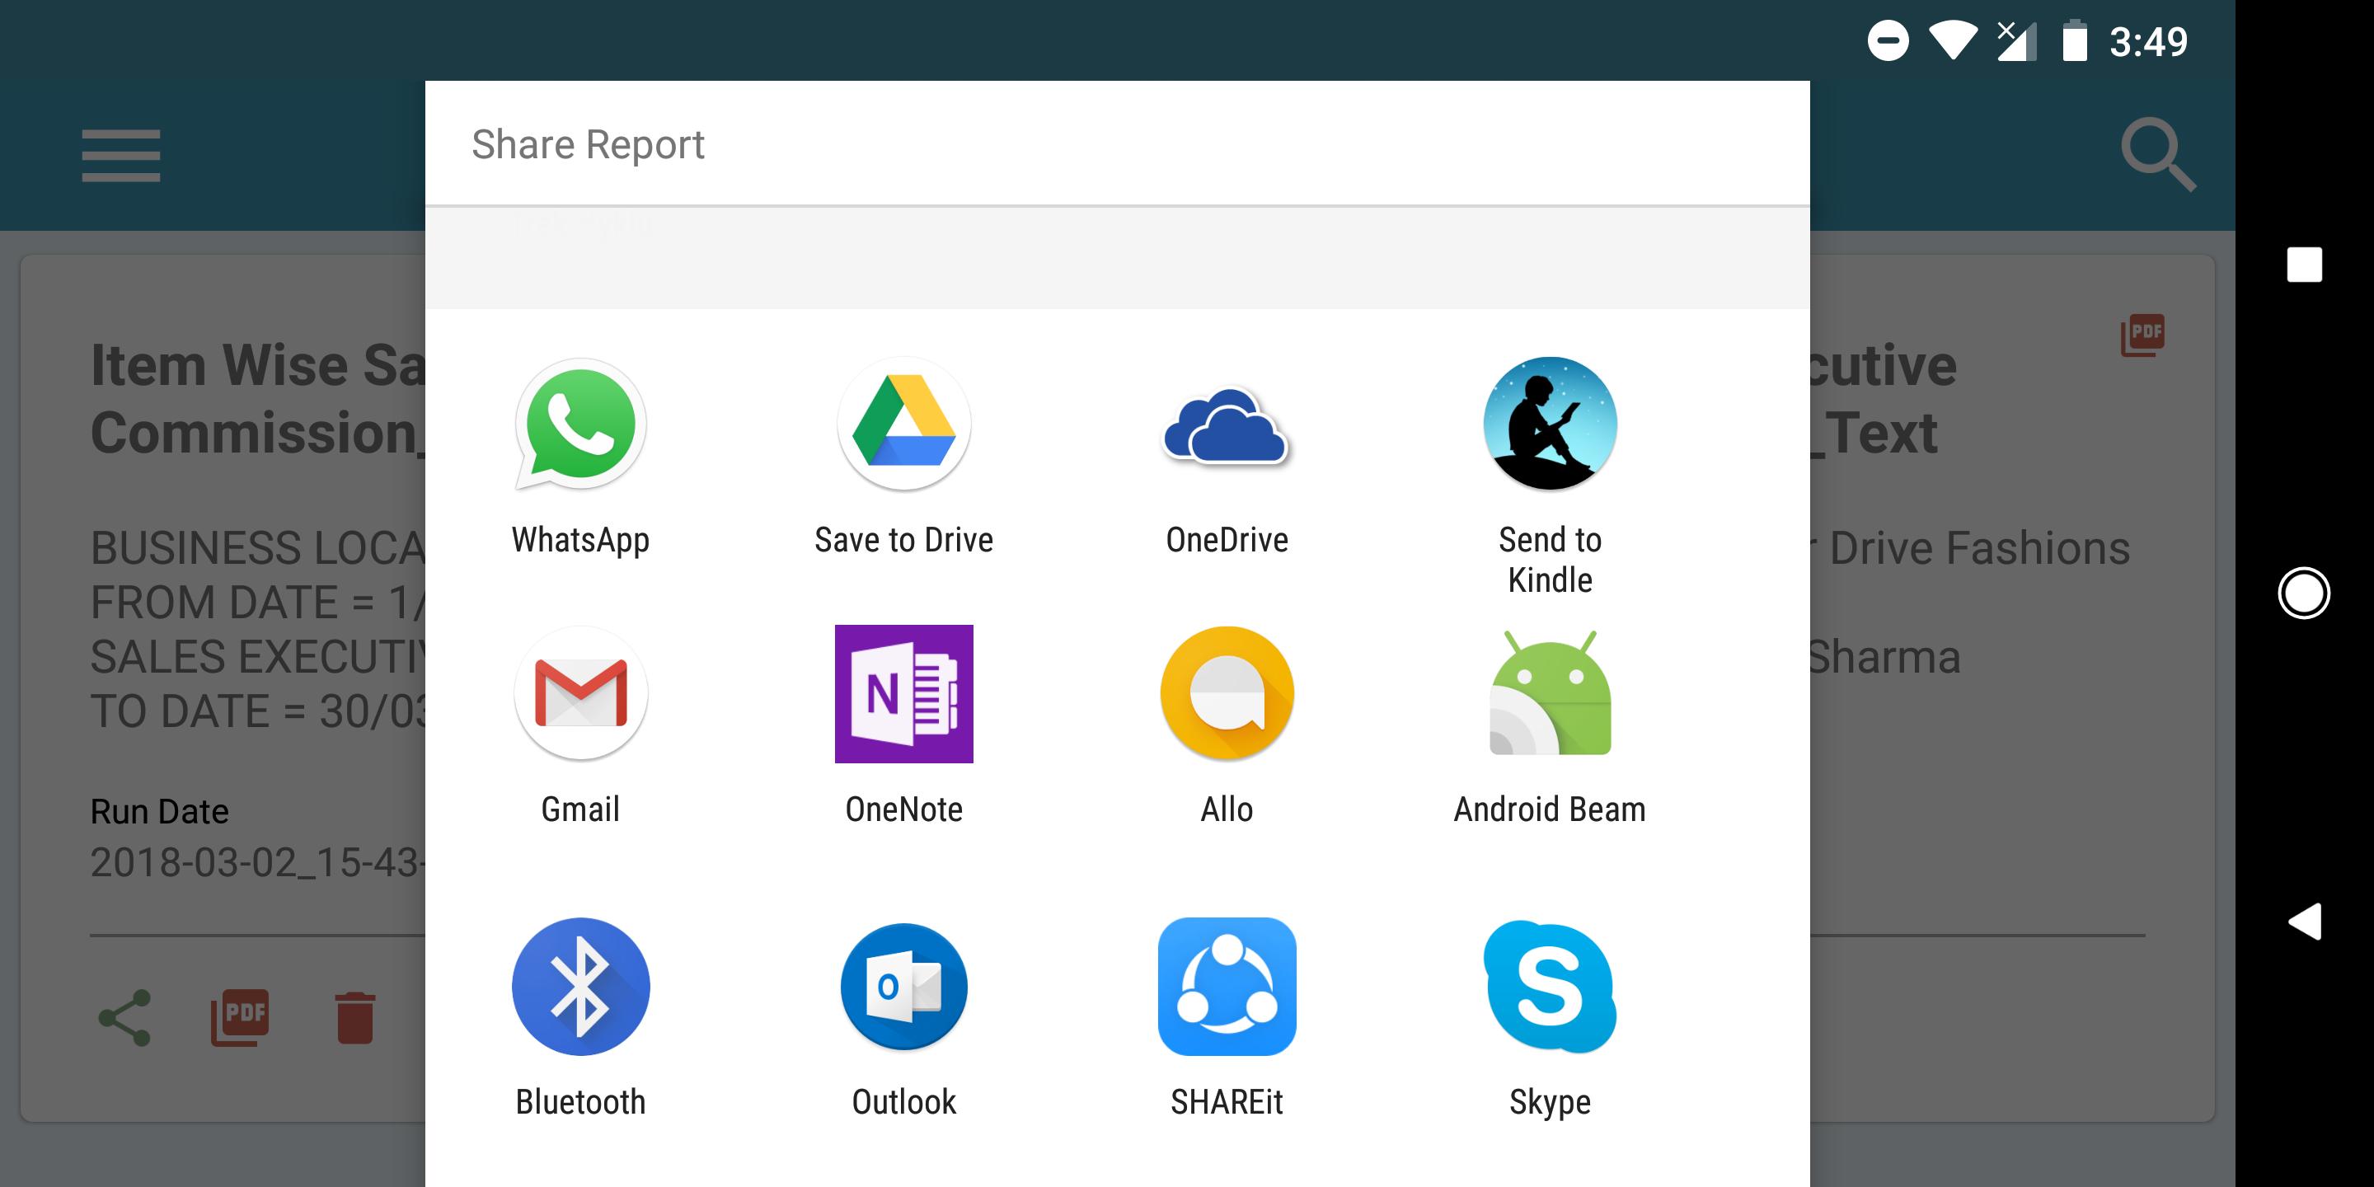Open the hamburger navigation menu

[x=120, y=155]
